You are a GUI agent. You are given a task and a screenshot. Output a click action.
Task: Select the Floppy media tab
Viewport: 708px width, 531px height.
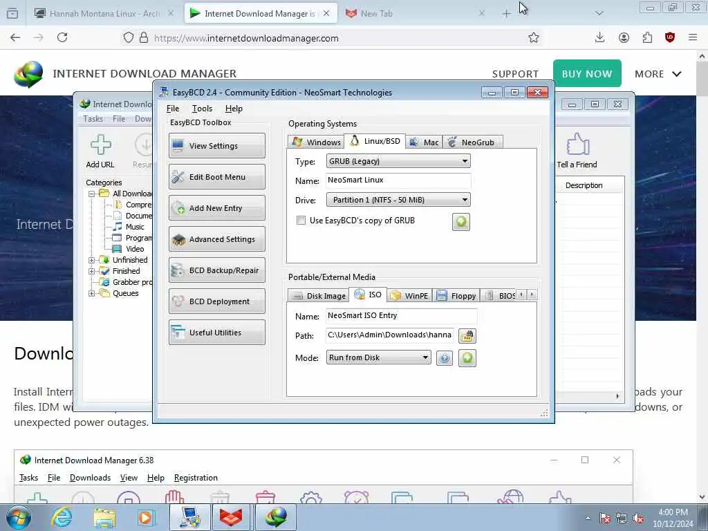click(x=456, y=296)
